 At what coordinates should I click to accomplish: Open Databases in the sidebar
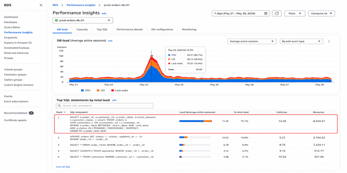pyautogui.click(x=11, y=22)
